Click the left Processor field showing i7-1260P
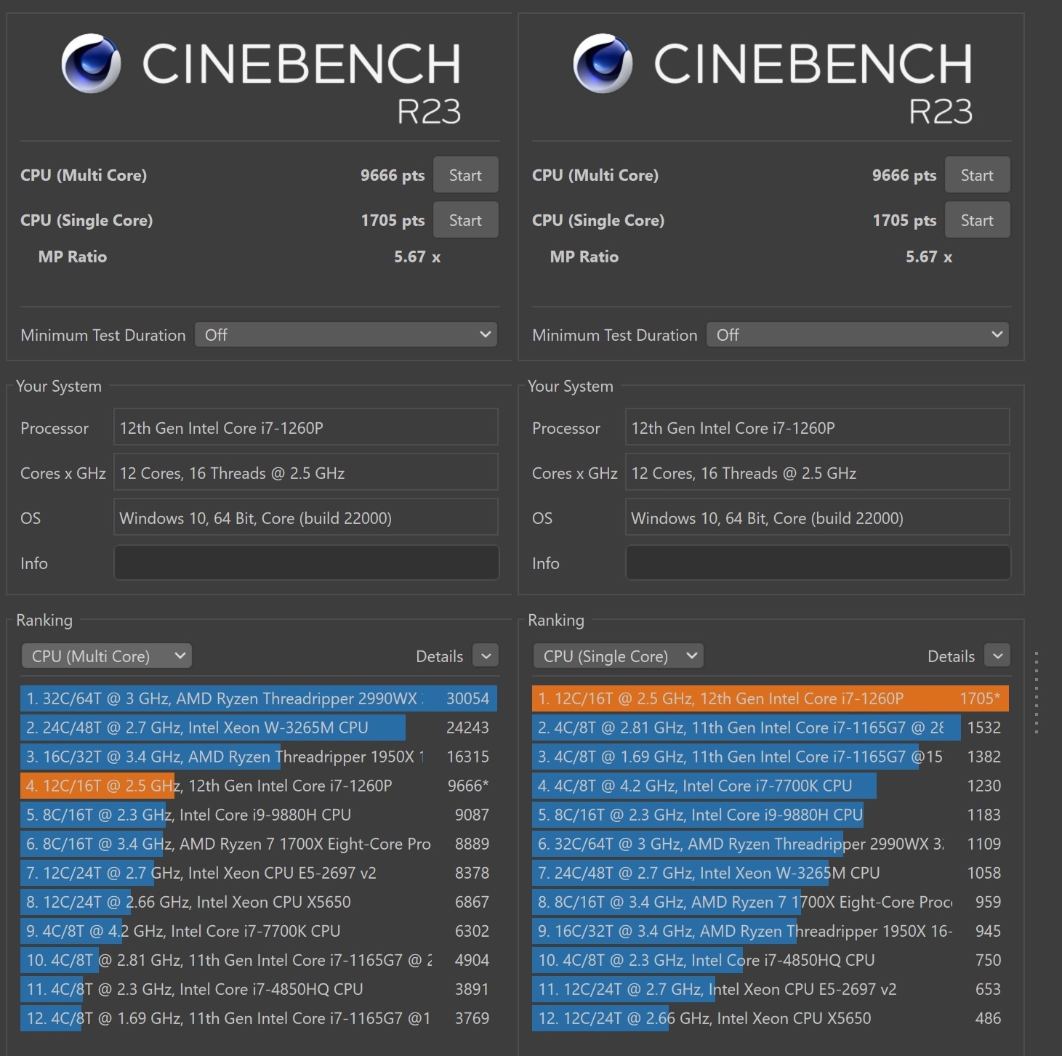 [x=306, y=428]
